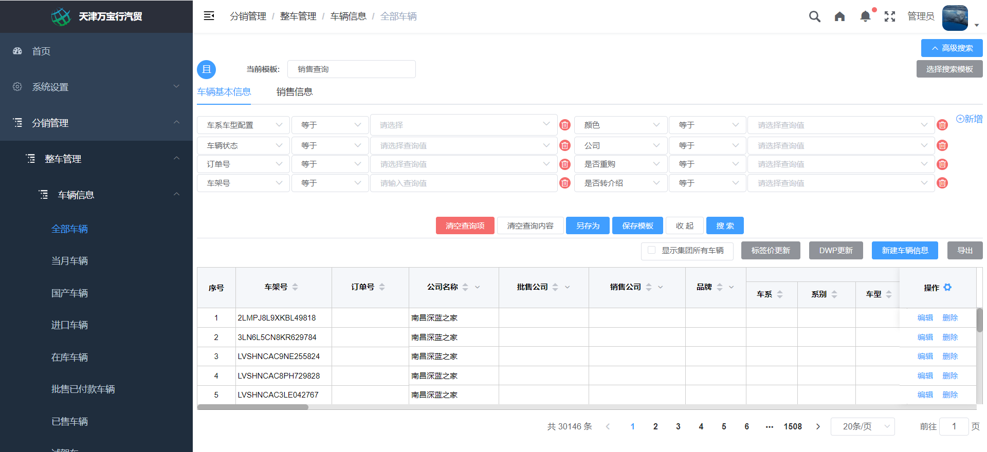Viewport: 987px width, 452px height.
Task: Open the 20条/页 page size dropdown
Action: tap(863, 426)
